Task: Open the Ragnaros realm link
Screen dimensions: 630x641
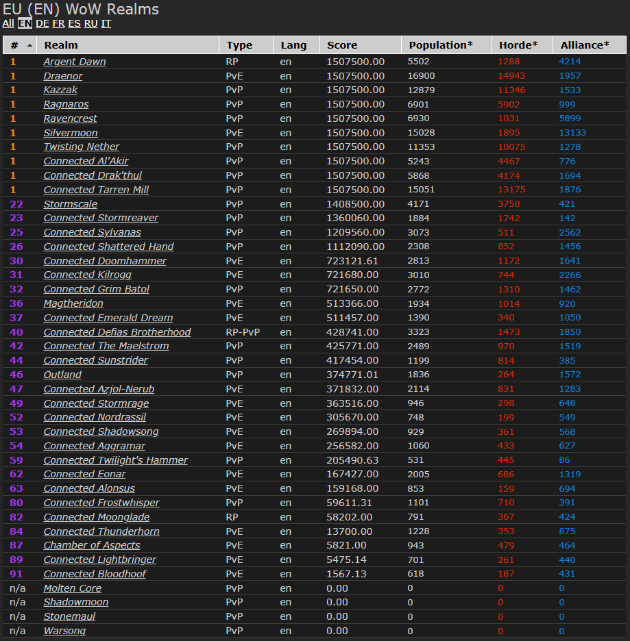Action: point(66,104)
